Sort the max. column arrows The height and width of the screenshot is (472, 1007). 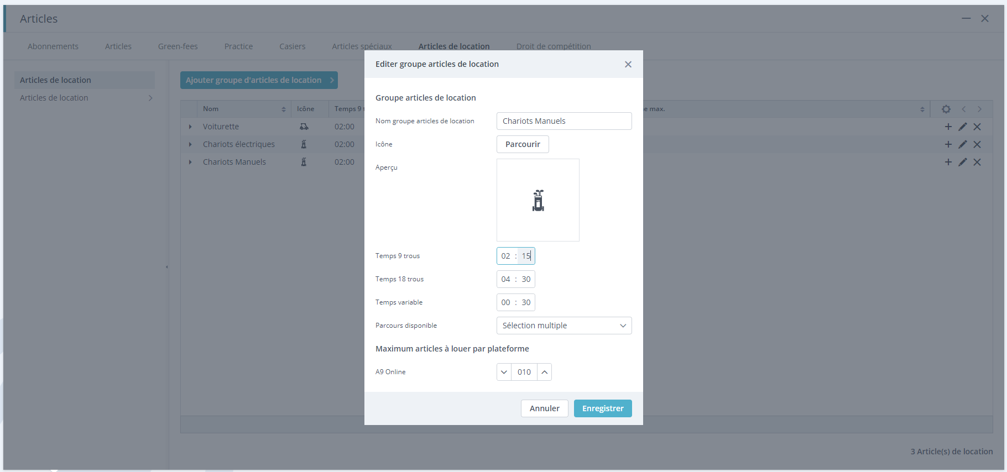[922, 109]
